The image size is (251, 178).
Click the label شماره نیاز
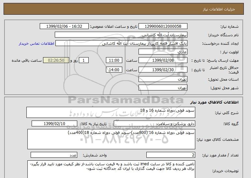(x=229, y=26)
